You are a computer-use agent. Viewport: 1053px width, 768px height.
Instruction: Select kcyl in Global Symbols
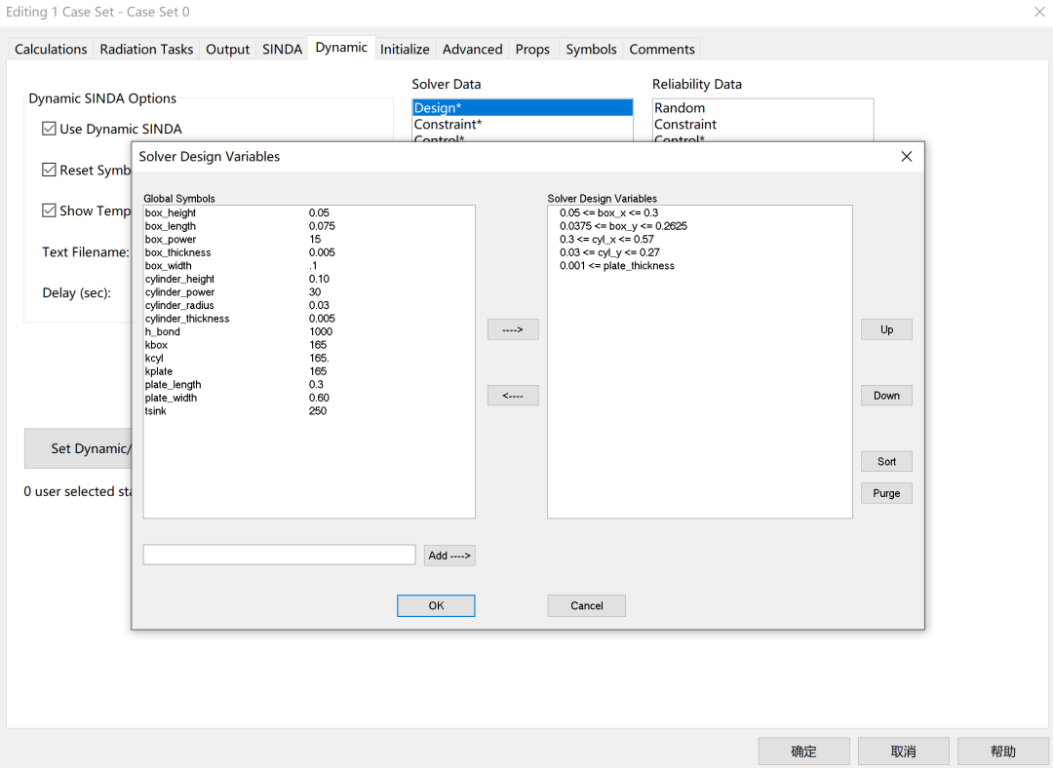pos(309,358)
